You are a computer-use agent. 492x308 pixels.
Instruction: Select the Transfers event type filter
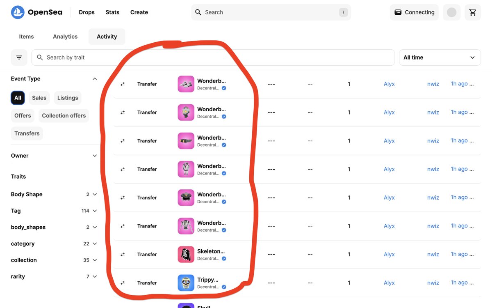pos(27,133)
